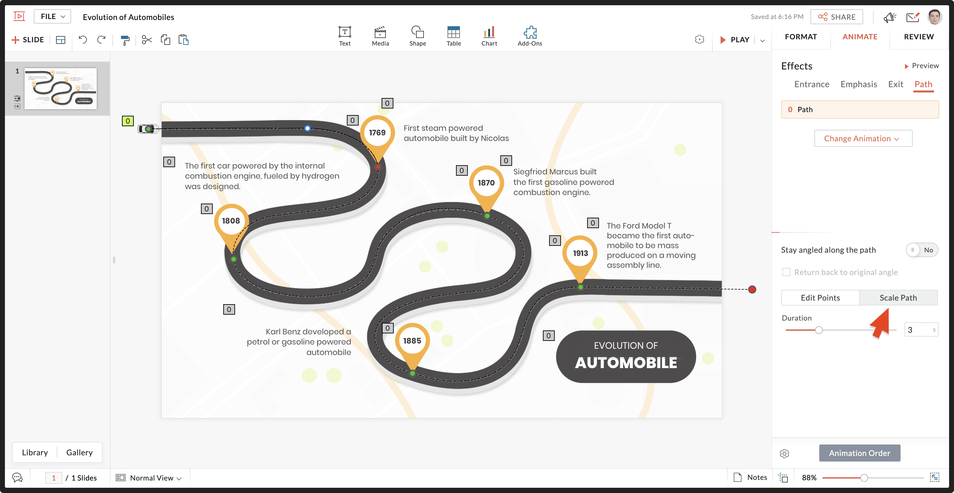Click the paste clipboard icon
The width and height of the screenshot is (954, 493).
point(183,40)
